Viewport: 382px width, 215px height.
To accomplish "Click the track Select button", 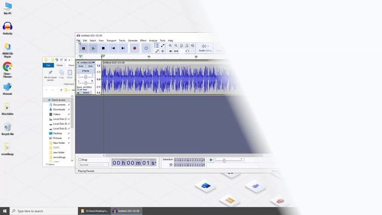I will [86, 93].
